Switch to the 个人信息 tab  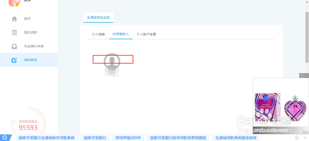tap(98, 34)
